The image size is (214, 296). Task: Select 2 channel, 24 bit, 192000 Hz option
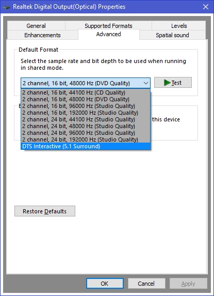click(86, 139)
